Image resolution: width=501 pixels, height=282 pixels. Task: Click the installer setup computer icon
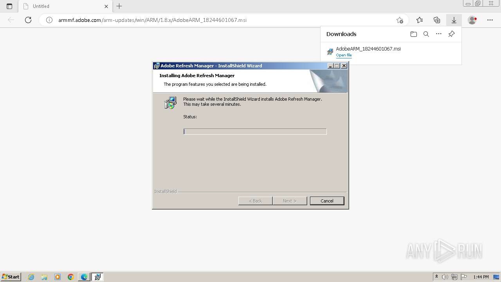[170, 103]
